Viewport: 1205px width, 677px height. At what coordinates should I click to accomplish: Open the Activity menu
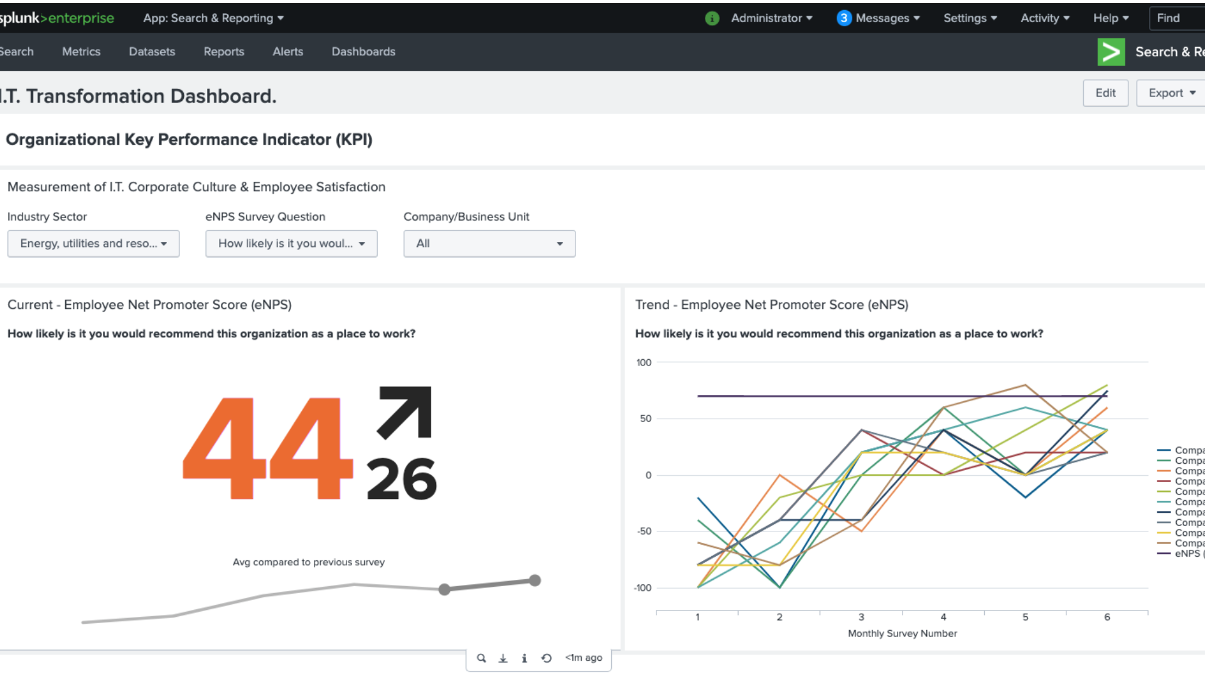point(1045,18)
